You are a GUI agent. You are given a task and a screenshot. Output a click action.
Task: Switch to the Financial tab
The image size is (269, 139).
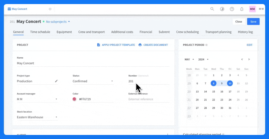pyautogui.click(x=146, y=32)
